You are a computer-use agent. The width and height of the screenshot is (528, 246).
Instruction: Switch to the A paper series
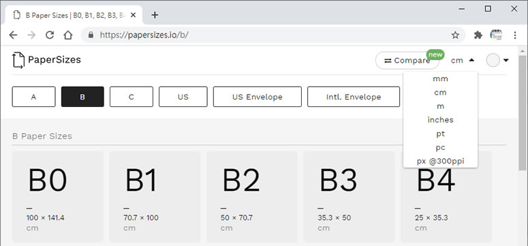point(33,97)
